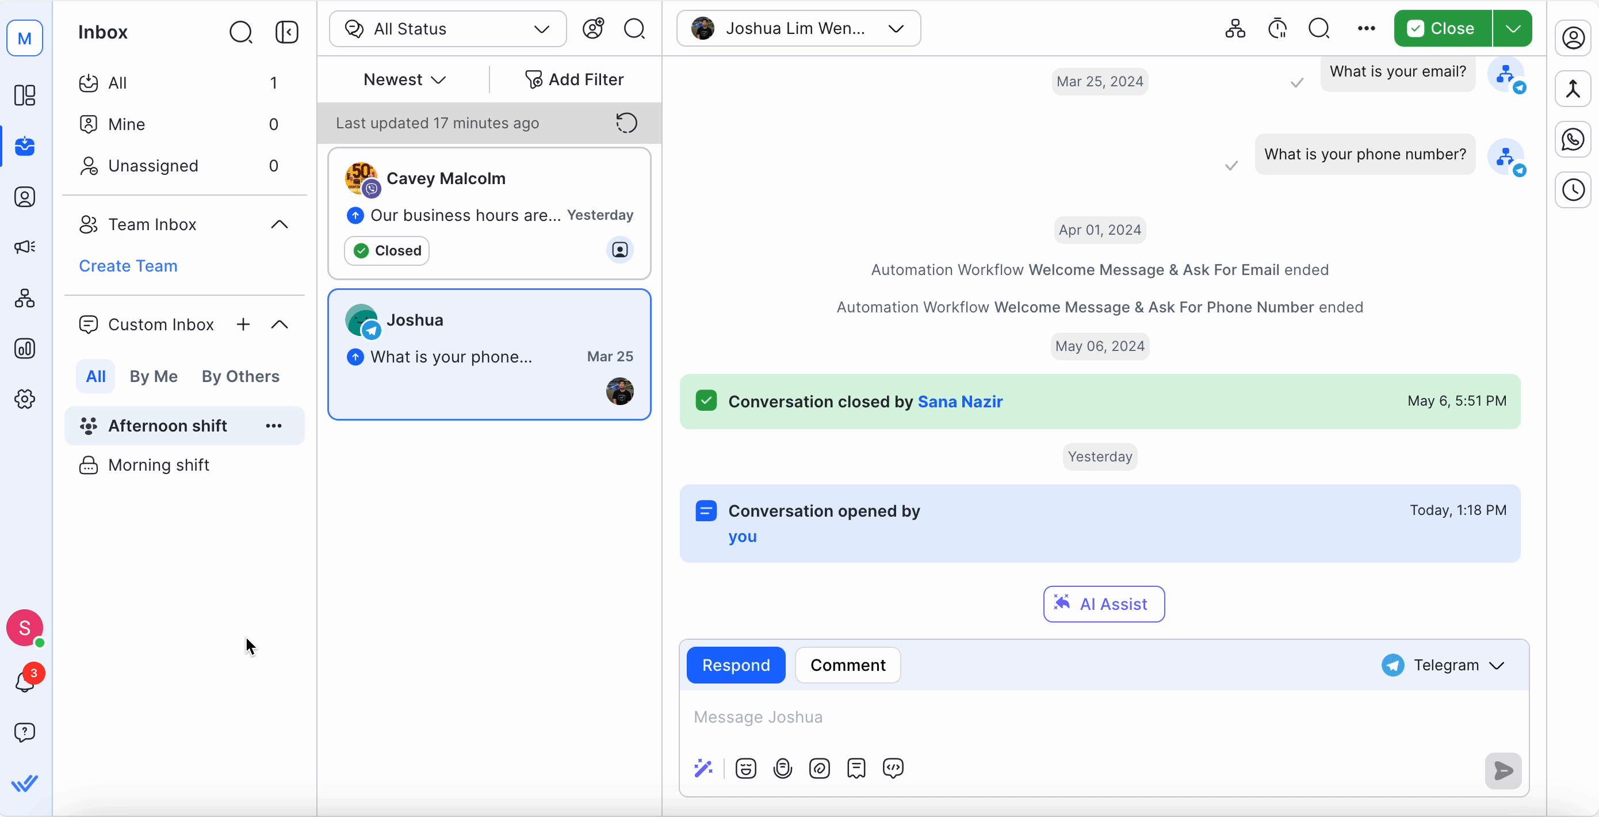Collapse the inbox sidebar panel toggle
This screenshot has width=1599, height=817.
click(x=287, y=32)
